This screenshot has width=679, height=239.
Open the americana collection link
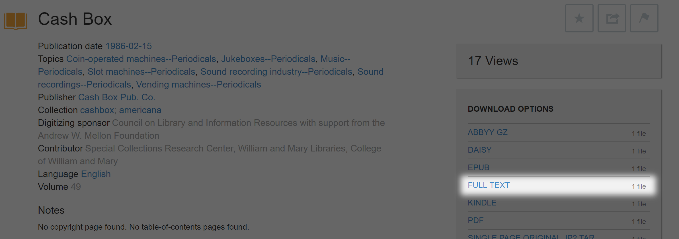pos(140,110)
